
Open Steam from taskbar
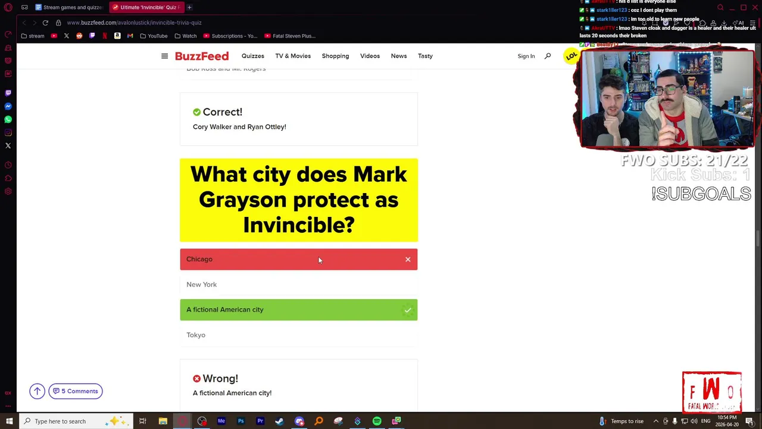(x=279, y=421)
